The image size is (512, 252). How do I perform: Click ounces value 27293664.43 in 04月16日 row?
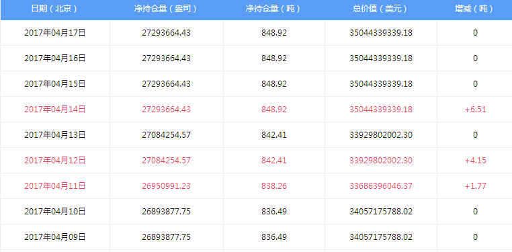[166, 58]
